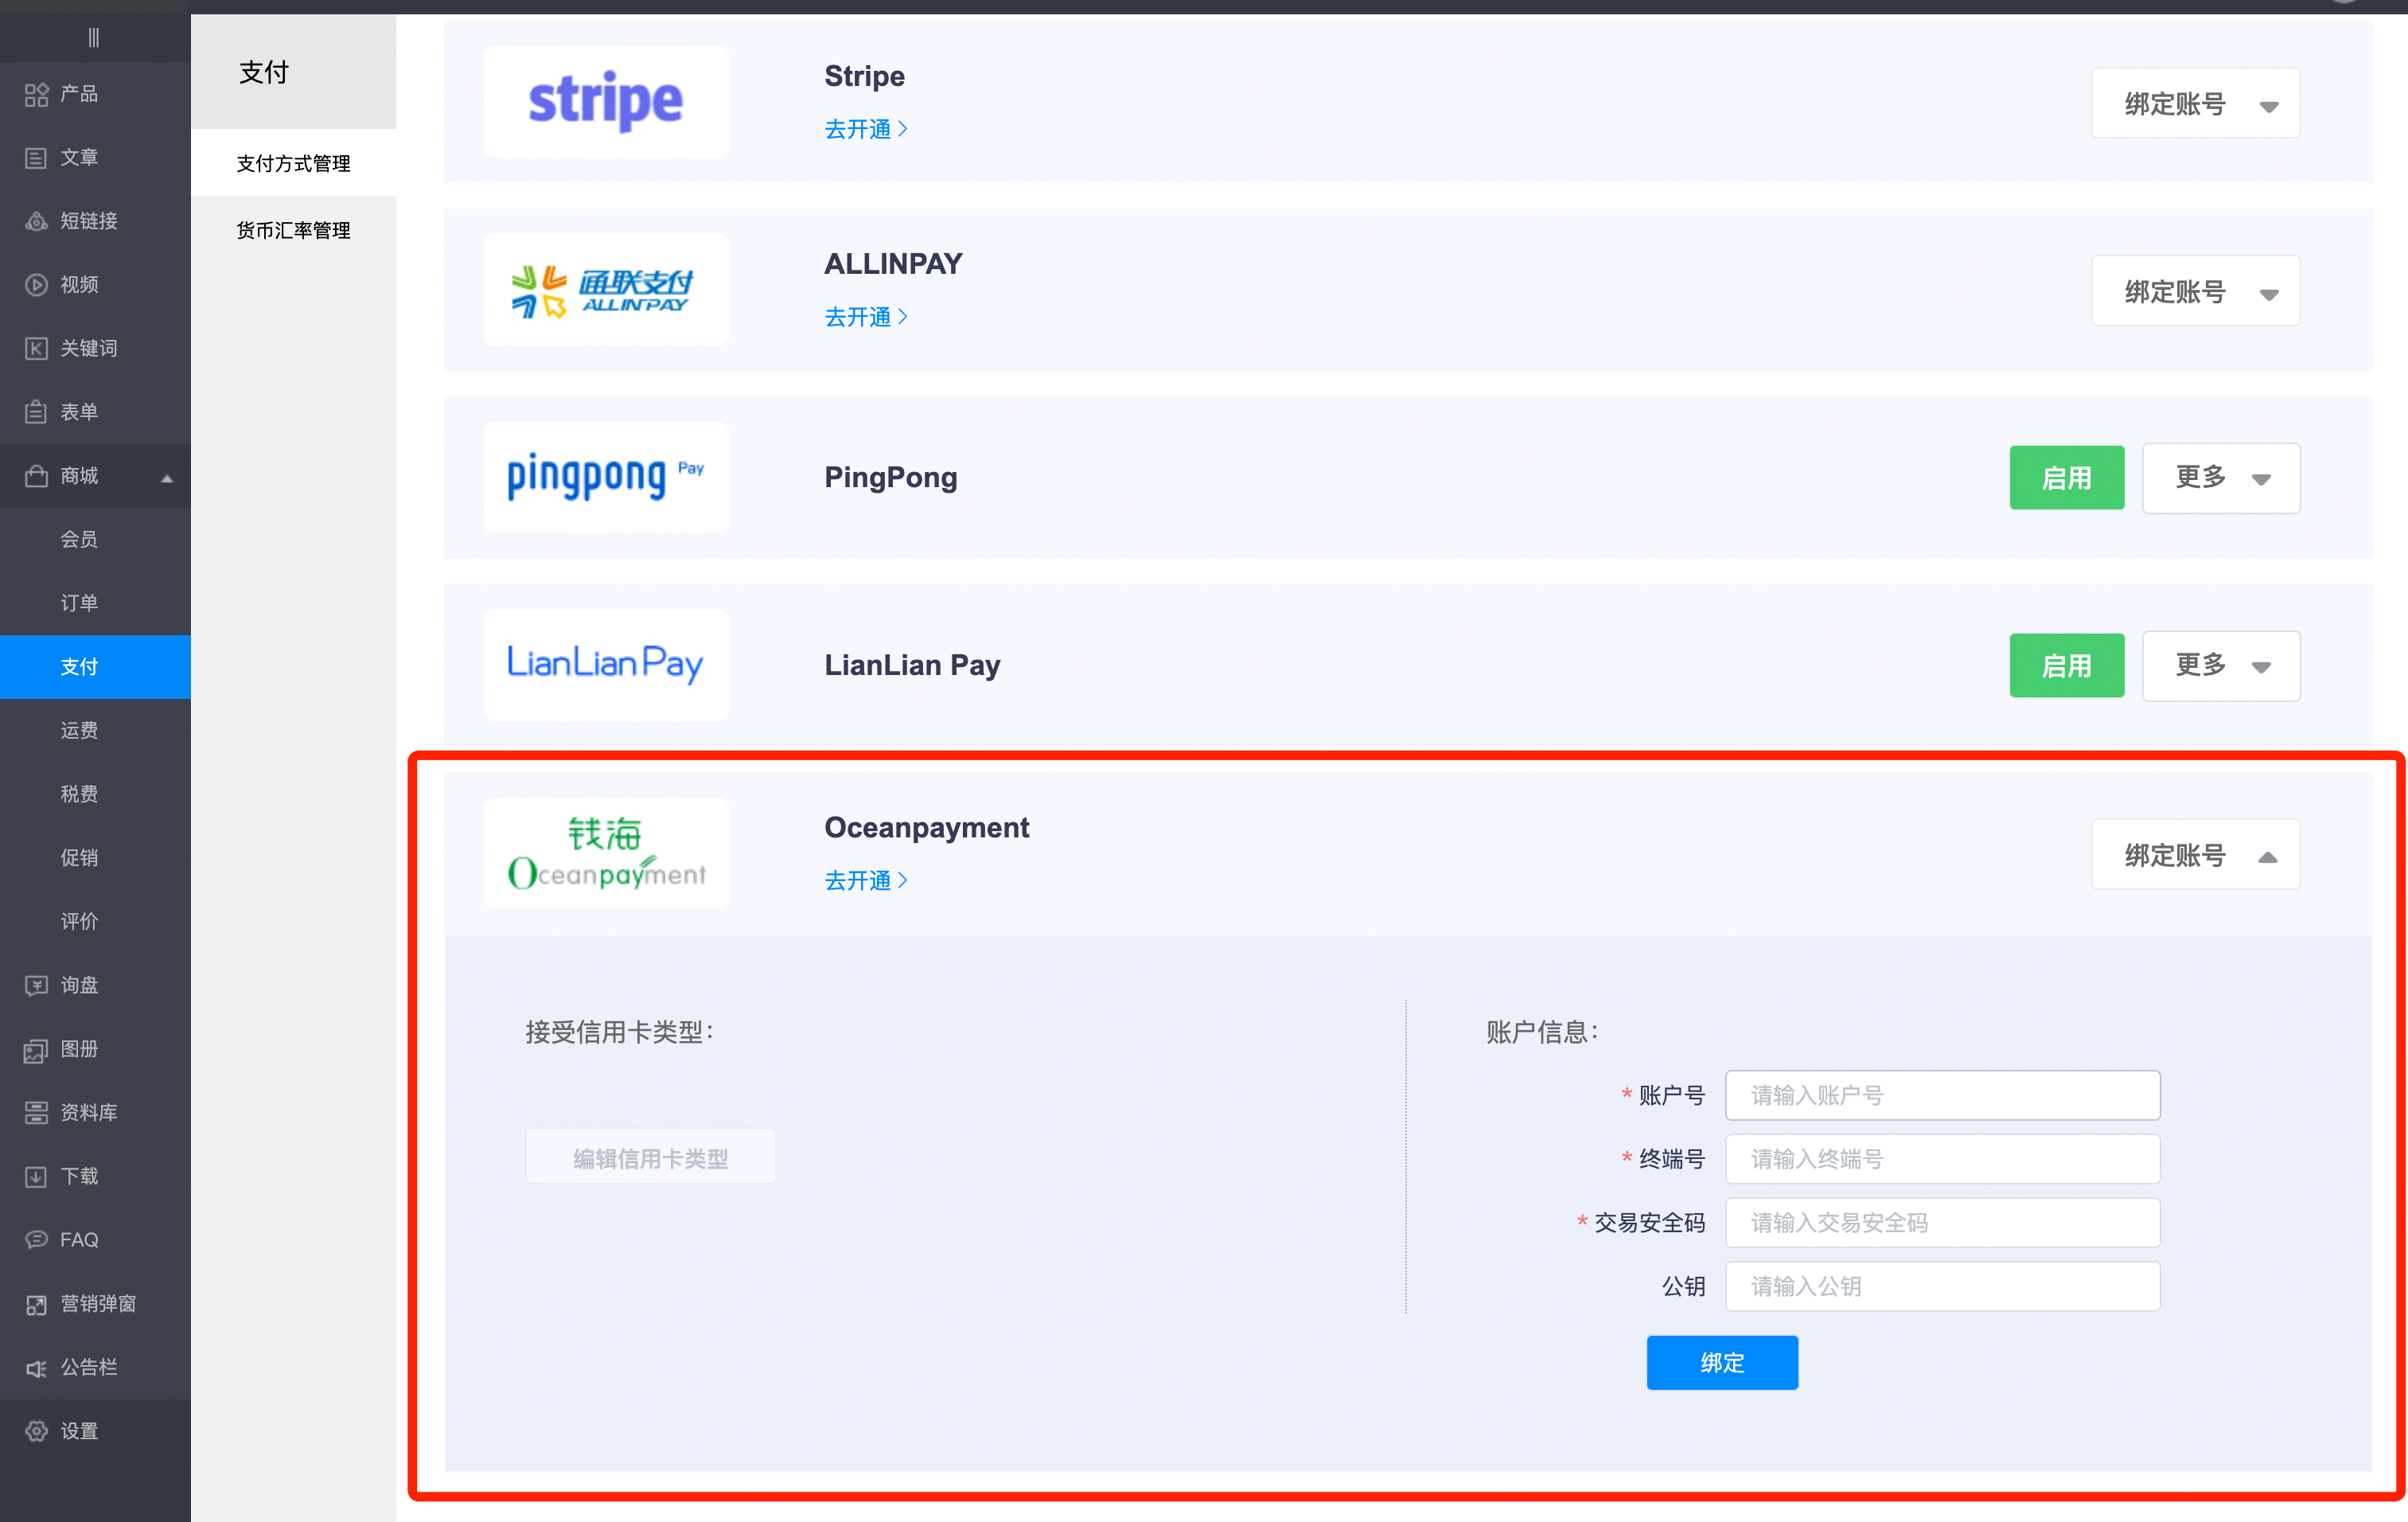2408x1522 pixels.
Task: Open the Short links icon
Action: (36, 221)
